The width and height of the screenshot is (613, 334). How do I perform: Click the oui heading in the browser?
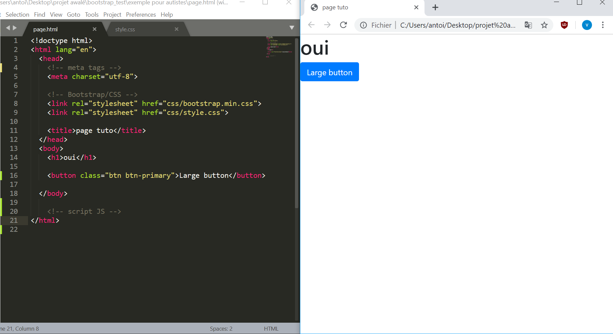[315, 48]
